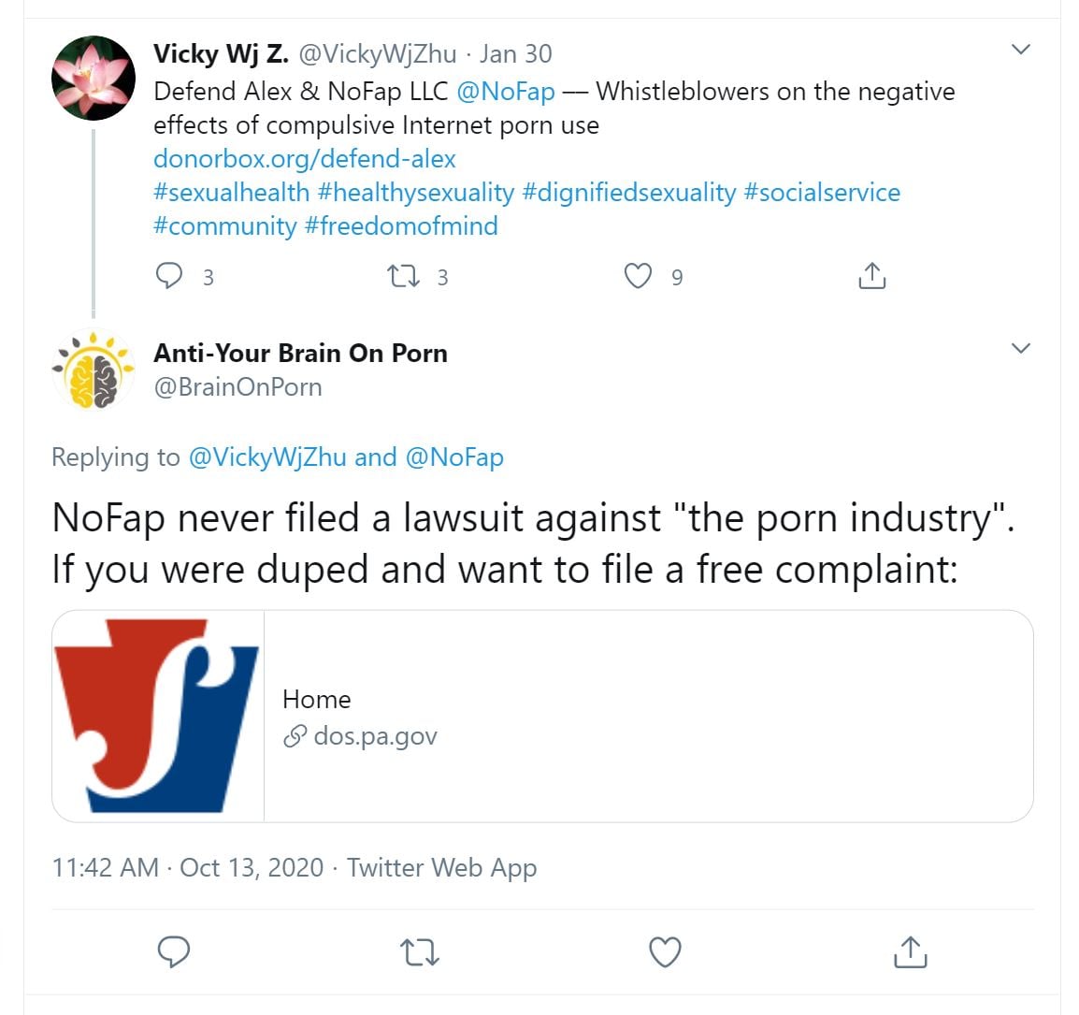Screen dimensions: 1079x1015
Task: Open the brain logo profile avatar
Action: (x=94, y=370)
